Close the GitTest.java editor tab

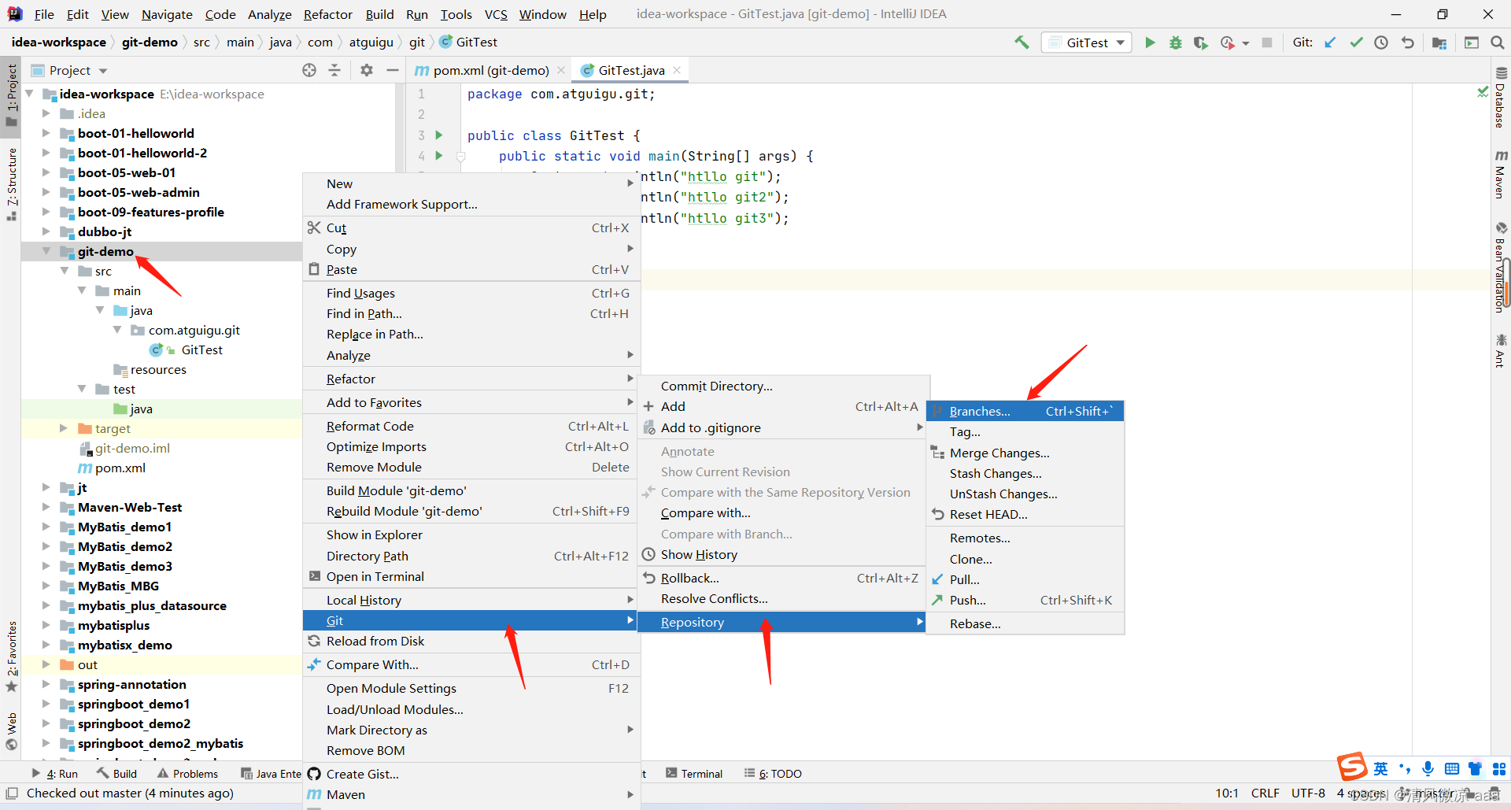click(676, 70)
